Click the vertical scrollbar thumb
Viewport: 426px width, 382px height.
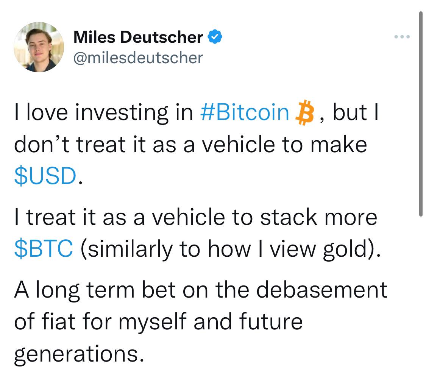pyautogui.click(x=421, y=114)
